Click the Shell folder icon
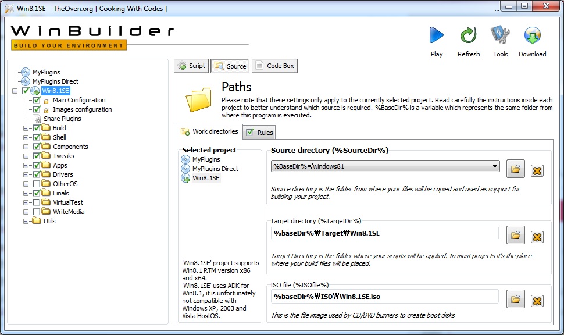 point(46,137)
